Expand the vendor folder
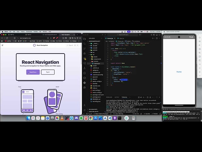 (95, 66)
